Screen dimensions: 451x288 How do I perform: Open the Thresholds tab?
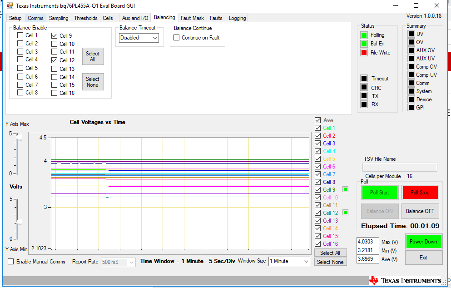click(86, 18)
